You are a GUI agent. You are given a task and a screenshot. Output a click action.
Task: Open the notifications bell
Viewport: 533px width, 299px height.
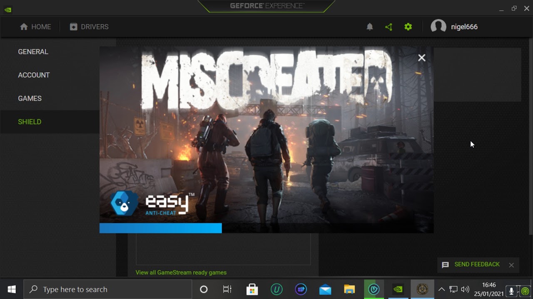[x=369, y=27]
